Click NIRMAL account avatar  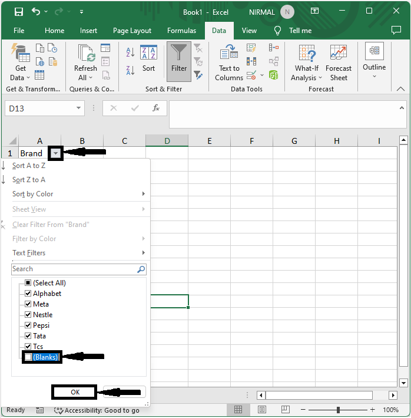pyautogui.click(x=287, y=12)
